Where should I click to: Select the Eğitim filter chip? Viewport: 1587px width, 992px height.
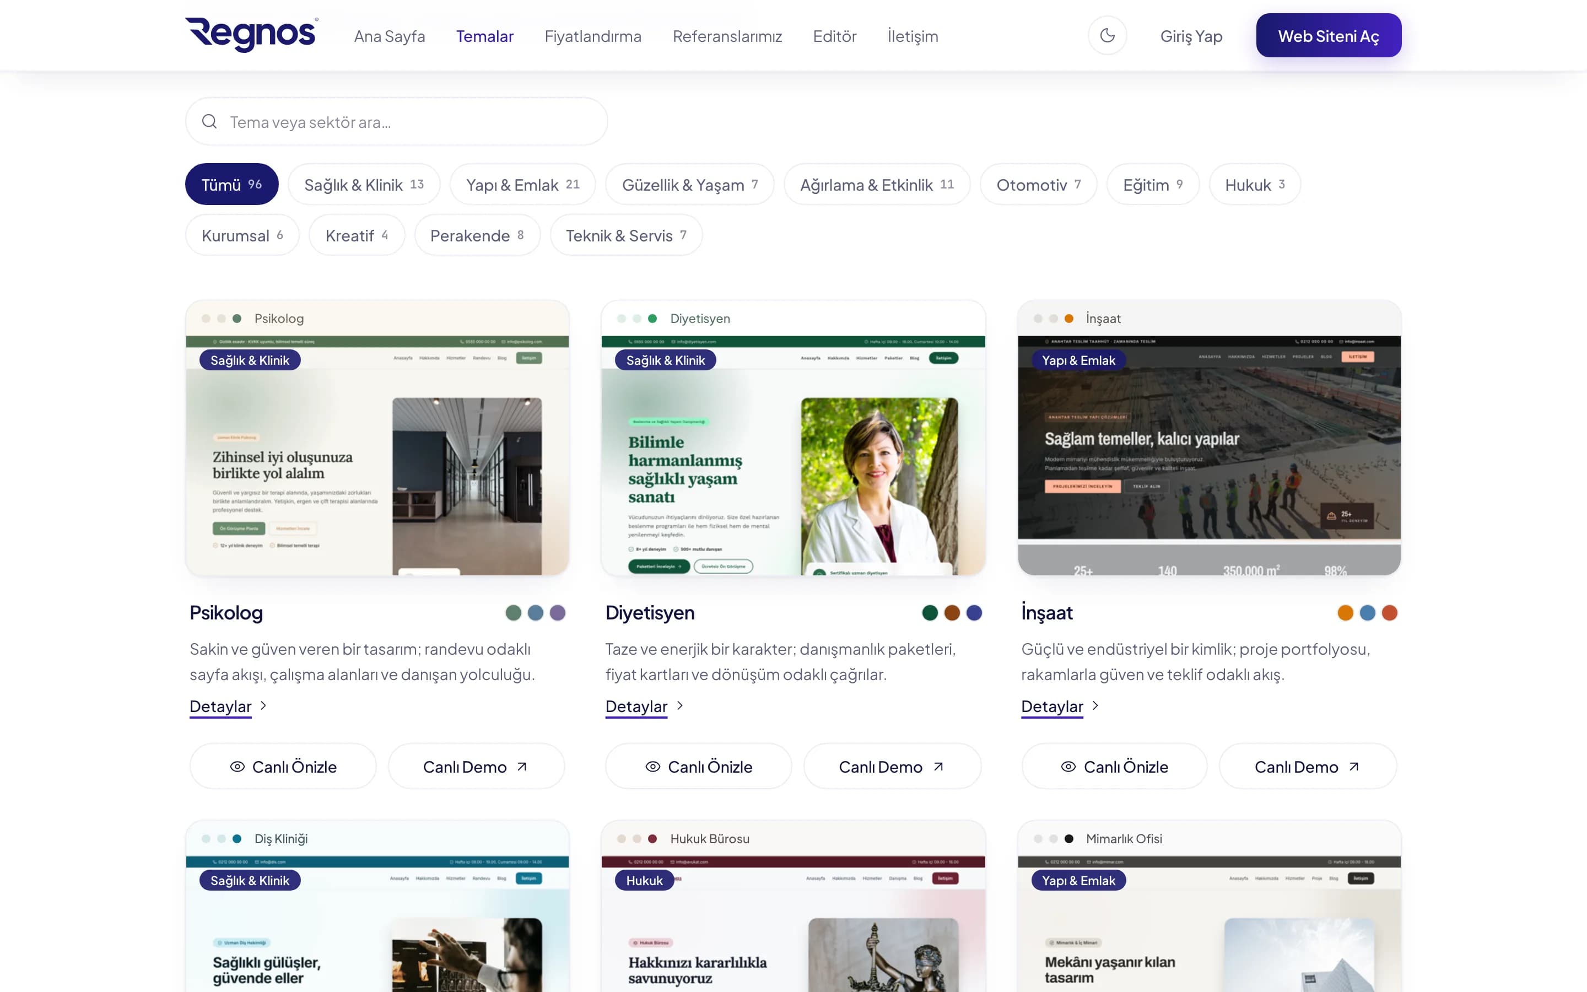pyautogui.click(x=1153, y=185)
